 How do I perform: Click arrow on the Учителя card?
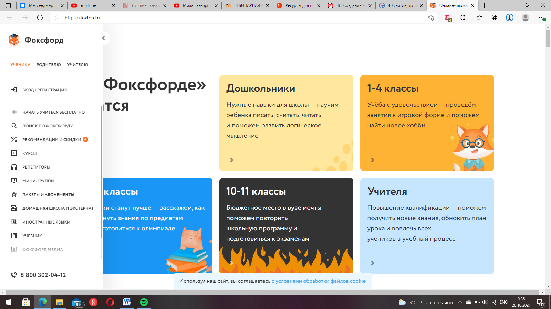[371, 263]
